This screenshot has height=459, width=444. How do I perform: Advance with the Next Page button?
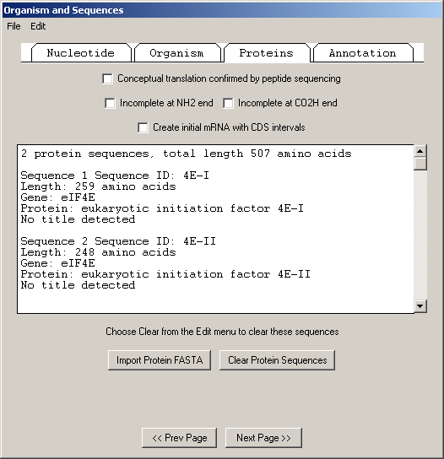(x=263, y=438)
